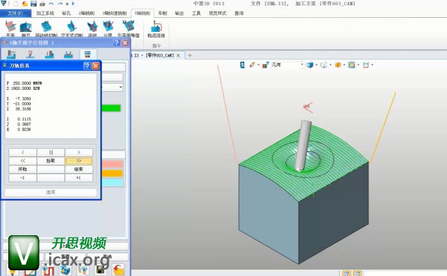Image resolution: width=447 pixels, height=276 pixels.
Task: Open the 文件(F) menu
Action: tap(15, 13)
